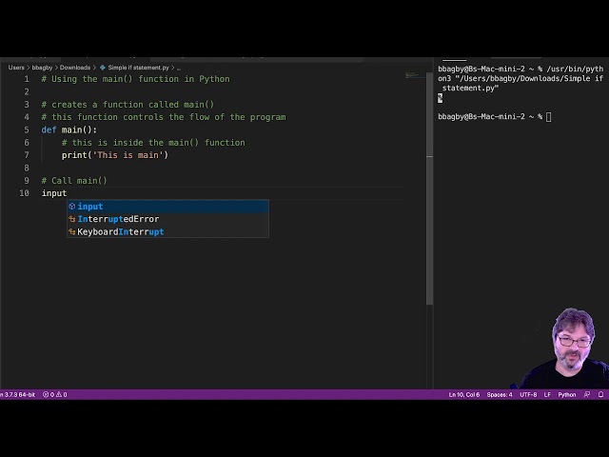Click the editor minimap preview
Image resolution: width=609 pixels, height=457 pixels.
(414, 74)
